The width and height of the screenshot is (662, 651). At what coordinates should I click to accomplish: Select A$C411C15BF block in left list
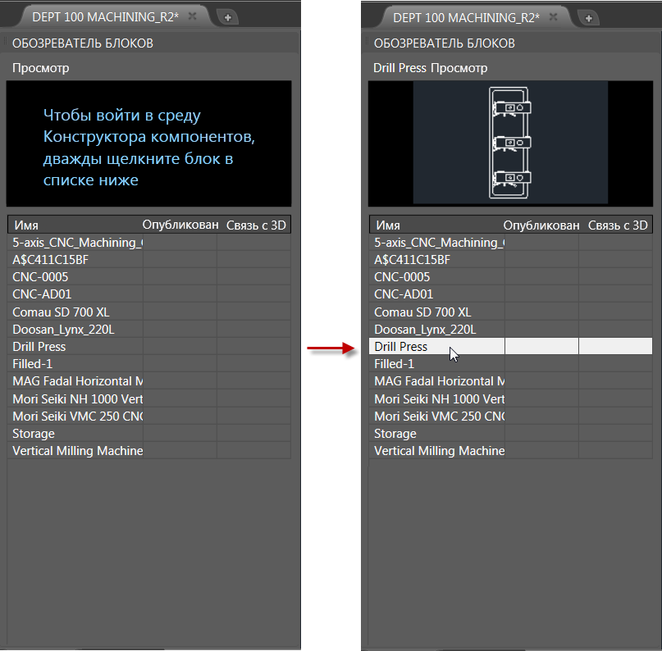tap(149, 260)
